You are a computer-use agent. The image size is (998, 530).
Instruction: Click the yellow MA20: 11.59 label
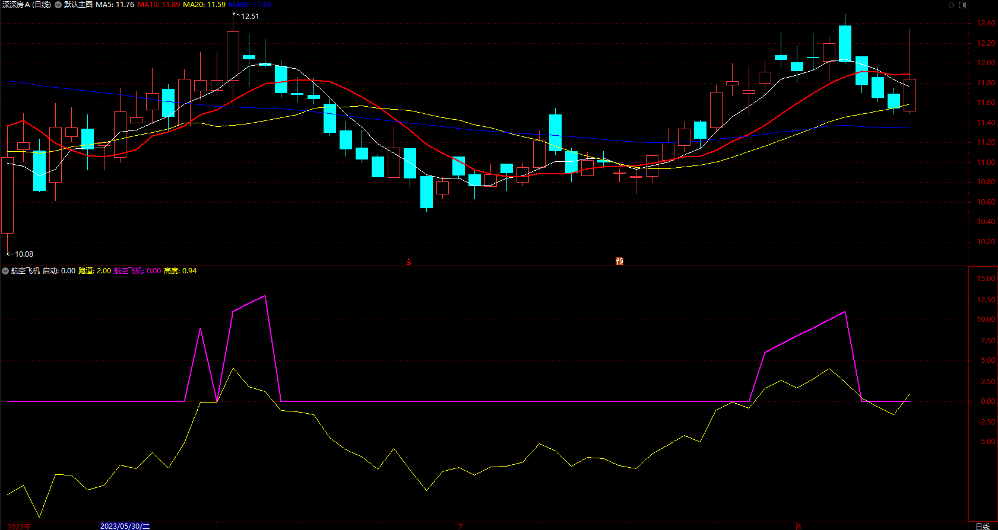(x=204, y=5)
